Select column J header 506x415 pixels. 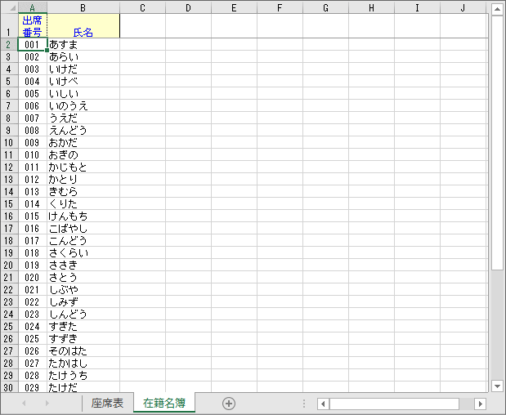462,8
